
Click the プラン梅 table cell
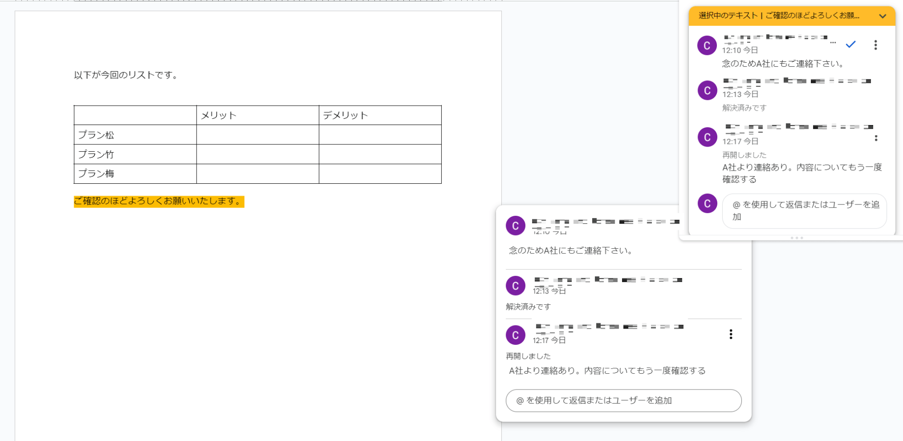tap(135, 174)
